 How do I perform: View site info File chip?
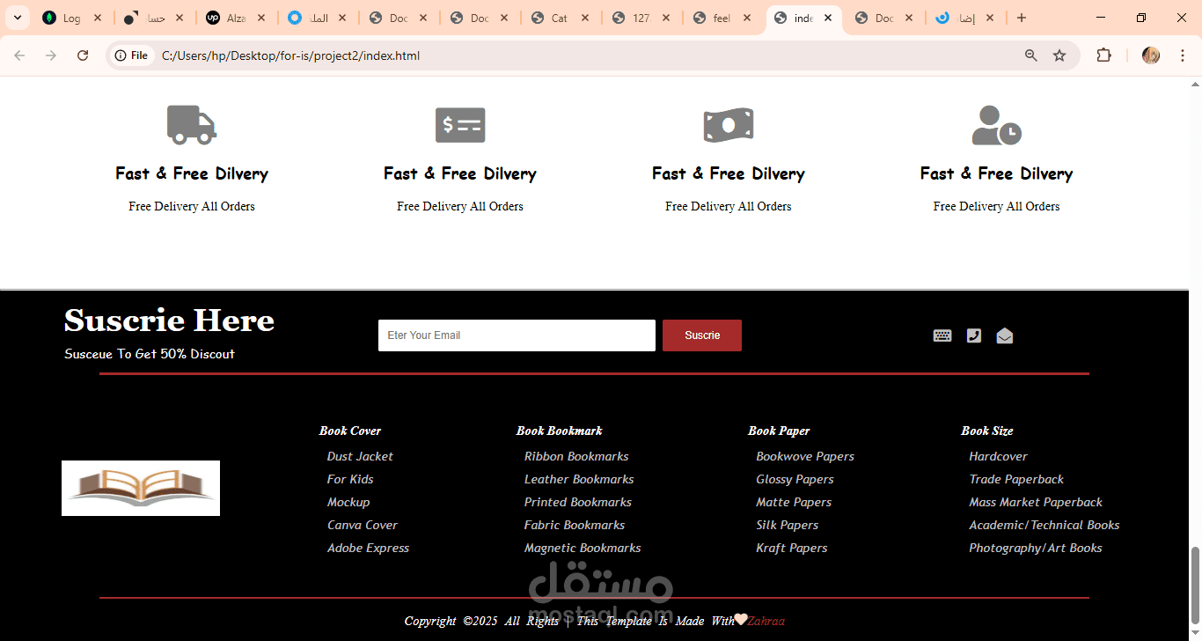[132, 55]
